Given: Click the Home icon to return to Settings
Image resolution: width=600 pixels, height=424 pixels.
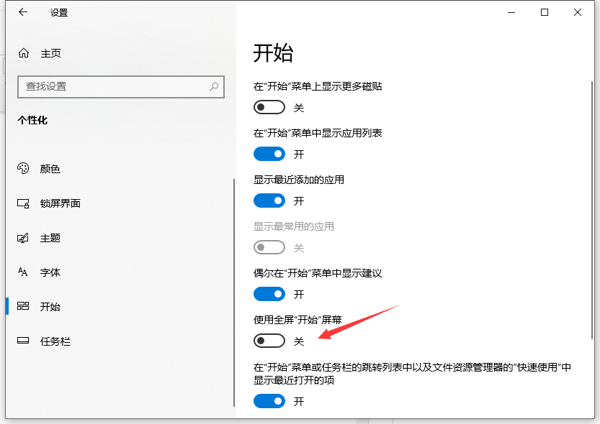Looking at the screenshot, I should point(23,52).
